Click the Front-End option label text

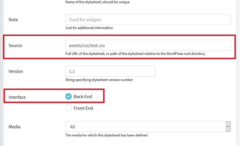[83, 108]
